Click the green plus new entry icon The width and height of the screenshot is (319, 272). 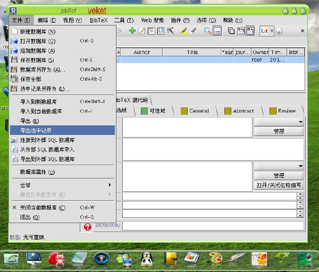tap(132, 31)
